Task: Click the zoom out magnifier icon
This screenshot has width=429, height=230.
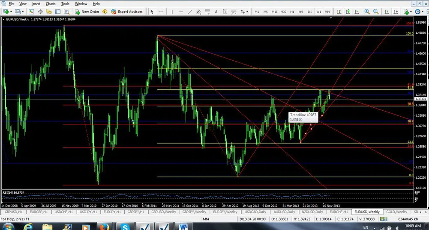Action: click(376, 12)
